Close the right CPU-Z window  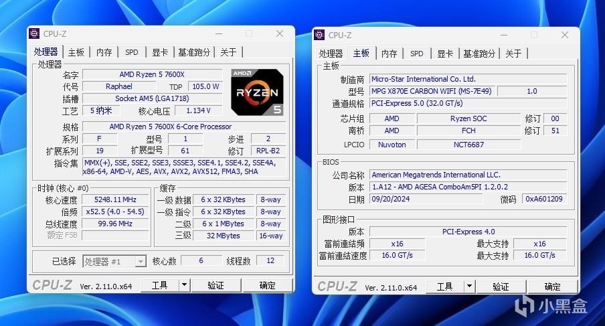565,35
